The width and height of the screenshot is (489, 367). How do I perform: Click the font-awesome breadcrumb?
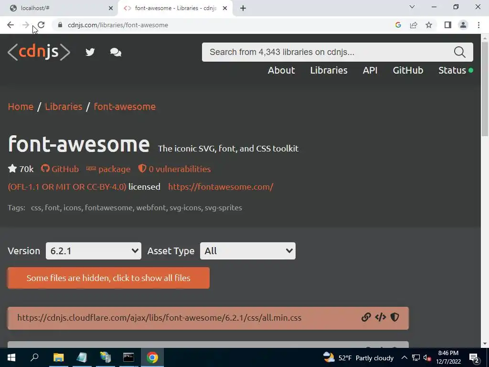(125, 107)
